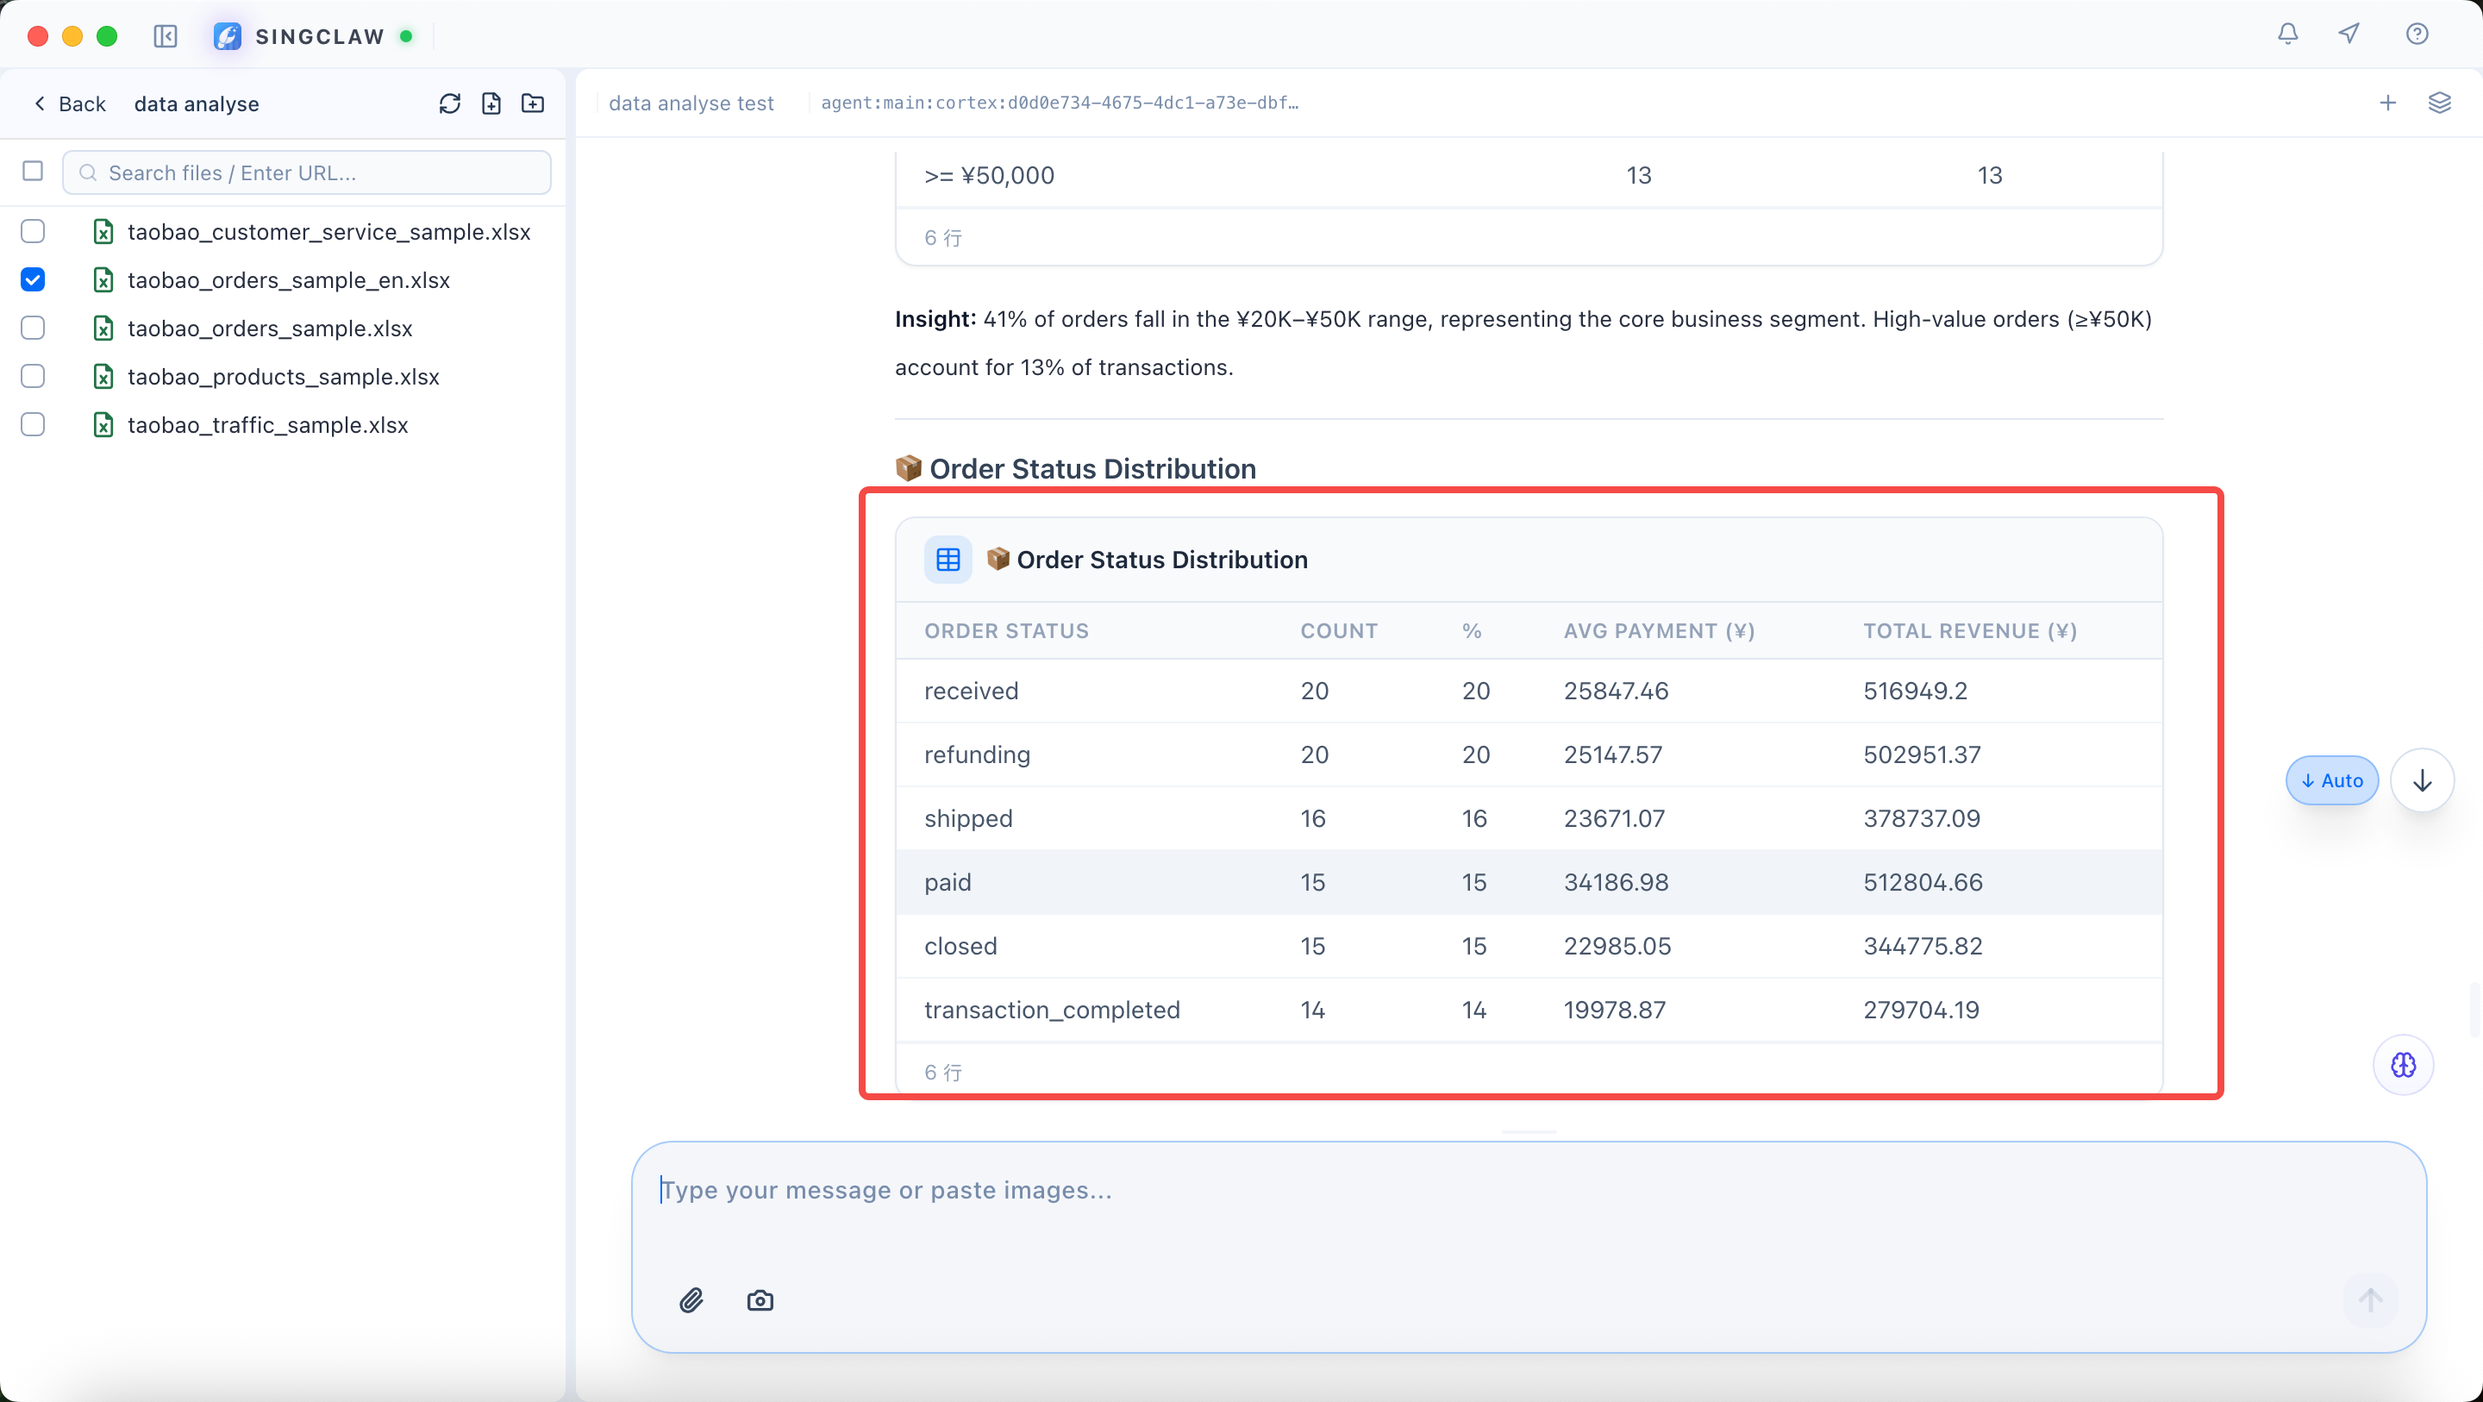Attach a file with paperclip icon
The image size is (2483, 1402).
coord(691,1301)
